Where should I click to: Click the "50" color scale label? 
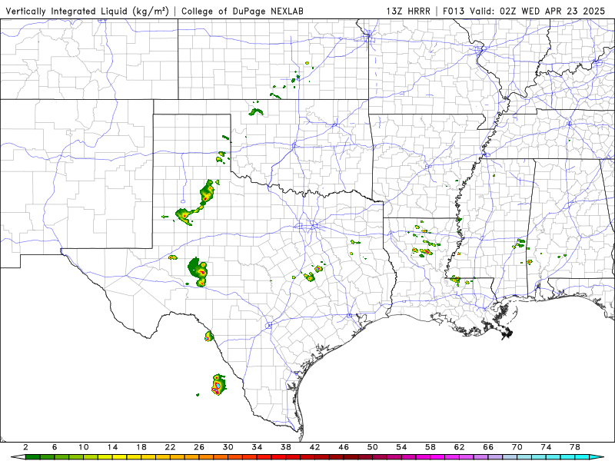[x=373, y=447]
